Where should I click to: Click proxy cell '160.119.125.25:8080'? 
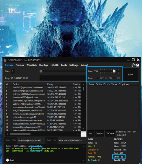pyautogui.click(x=56, y=88)
